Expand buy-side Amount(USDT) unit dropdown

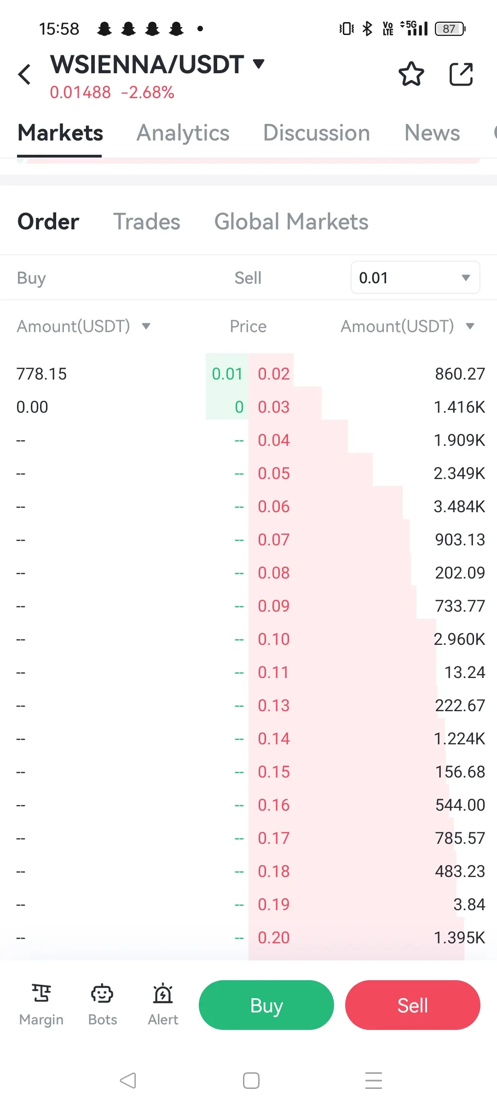(146, 326)
